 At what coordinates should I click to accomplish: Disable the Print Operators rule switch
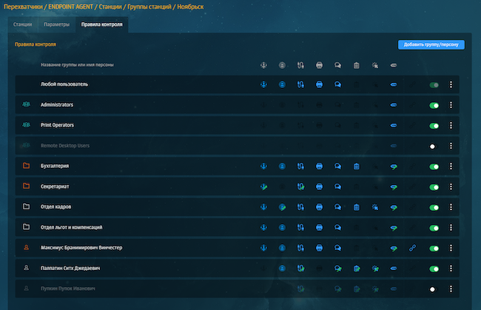click(x=434, y=126)
